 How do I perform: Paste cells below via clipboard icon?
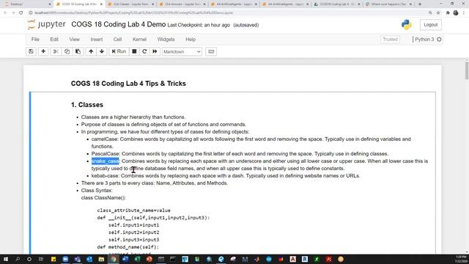(78, 51)
